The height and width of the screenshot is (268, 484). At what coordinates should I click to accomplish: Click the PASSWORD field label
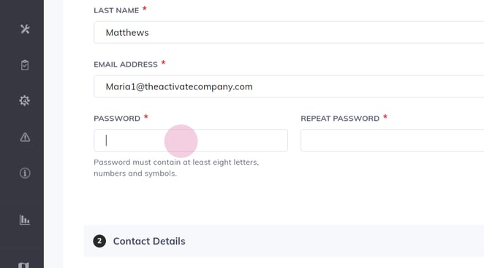click(x=117, y=119)
